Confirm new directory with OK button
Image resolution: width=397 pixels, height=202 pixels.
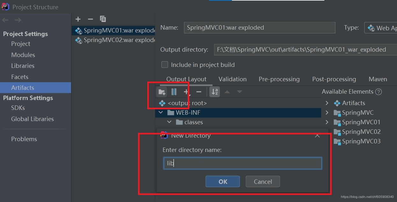point(223,182)
